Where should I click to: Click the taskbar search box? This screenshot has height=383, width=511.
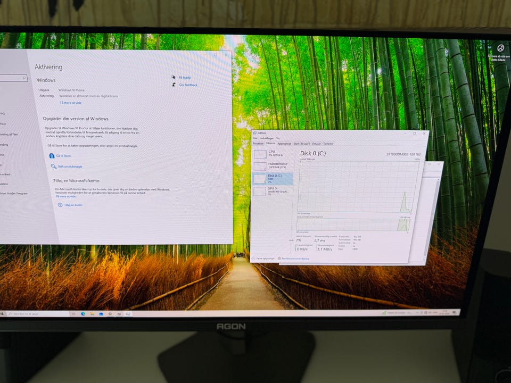click(x=38, y=314)
